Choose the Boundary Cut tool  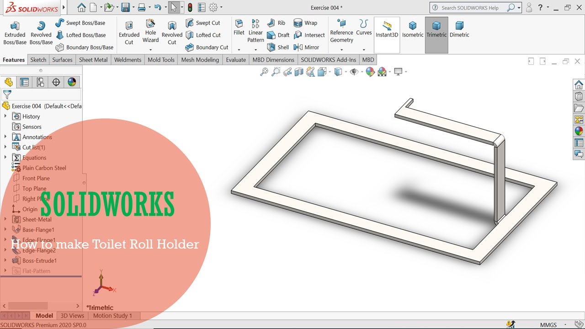207,47
